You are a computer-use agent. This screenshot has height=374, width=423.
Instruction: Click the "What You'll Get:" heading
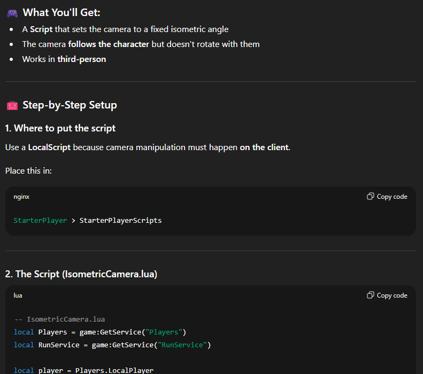tap(61, 13)
